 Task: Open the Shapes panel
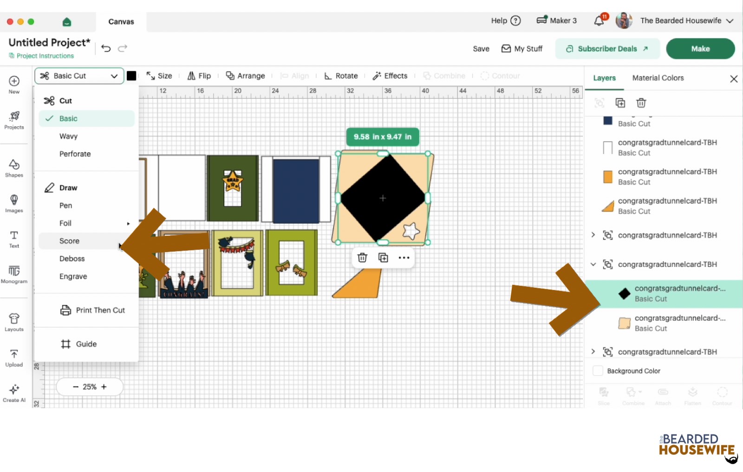pyautogui.click(x=14, y=168)
